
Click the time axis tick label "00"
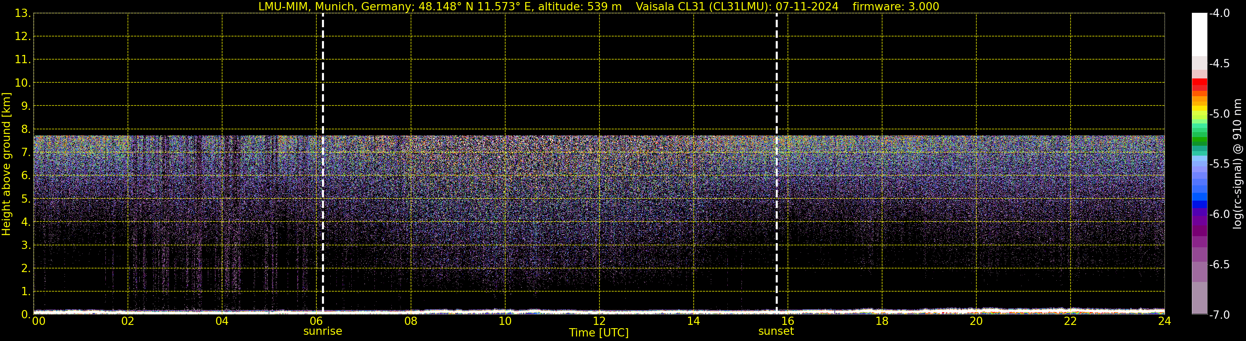click(39, 321)
